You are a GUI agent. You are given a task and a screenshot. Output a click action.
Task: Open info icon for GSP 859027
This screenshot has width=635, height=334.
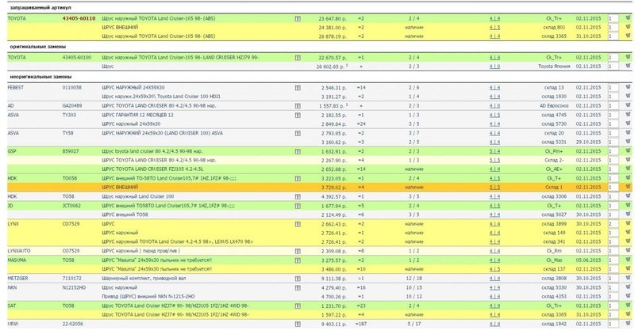(x=298, y=151)
